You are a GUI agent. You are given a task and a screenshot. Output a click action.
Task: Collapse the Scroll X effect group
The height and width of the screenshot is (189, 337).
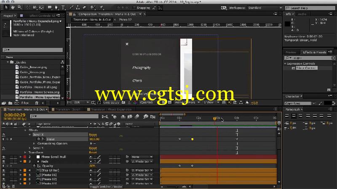[29, 134]
